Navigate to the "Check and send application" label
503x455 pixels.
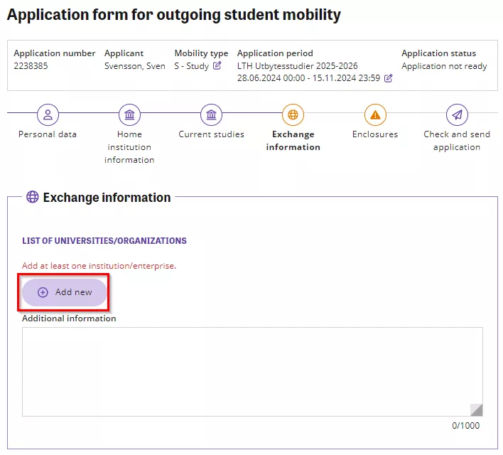tap(457, 141)
